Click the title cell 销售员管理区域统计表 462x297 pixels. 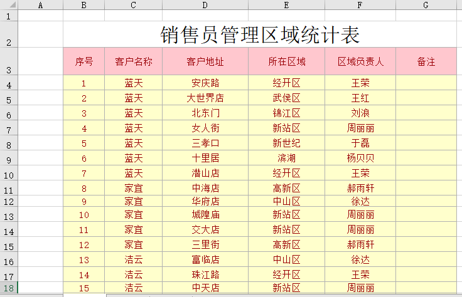point(259,34)
